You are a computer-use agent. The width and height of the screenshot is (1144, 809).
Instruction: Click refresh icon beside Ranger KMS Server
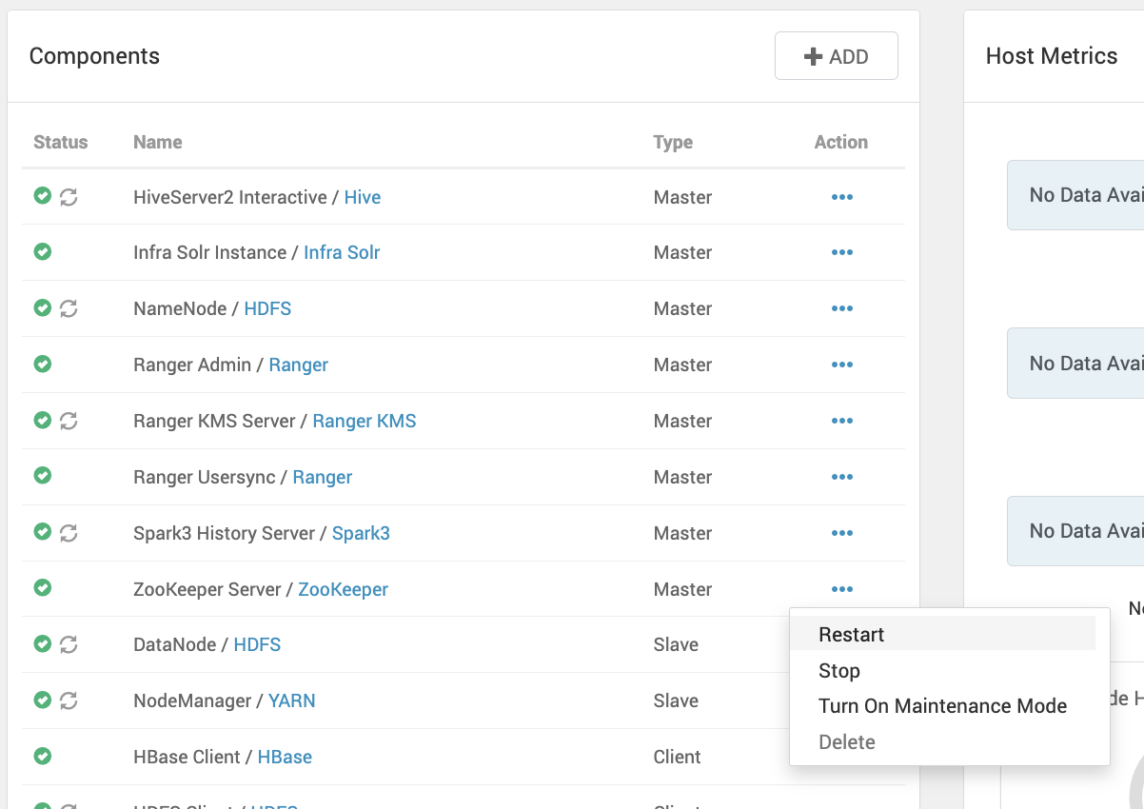(69, 421)
